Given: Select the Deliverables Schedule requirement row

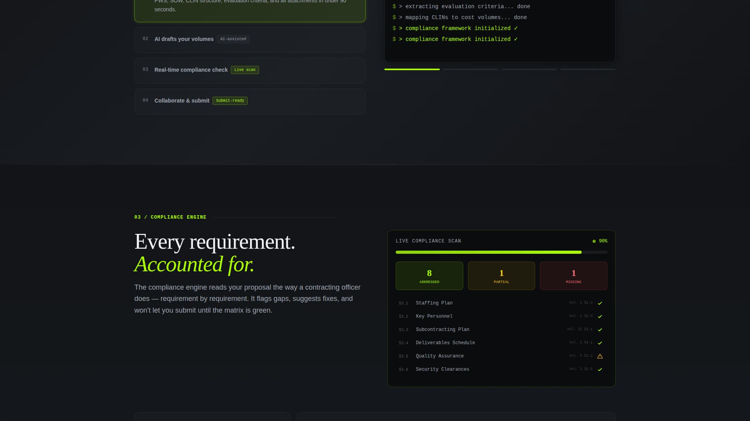Looking at the screenshot, I should (x=501, y=343).
